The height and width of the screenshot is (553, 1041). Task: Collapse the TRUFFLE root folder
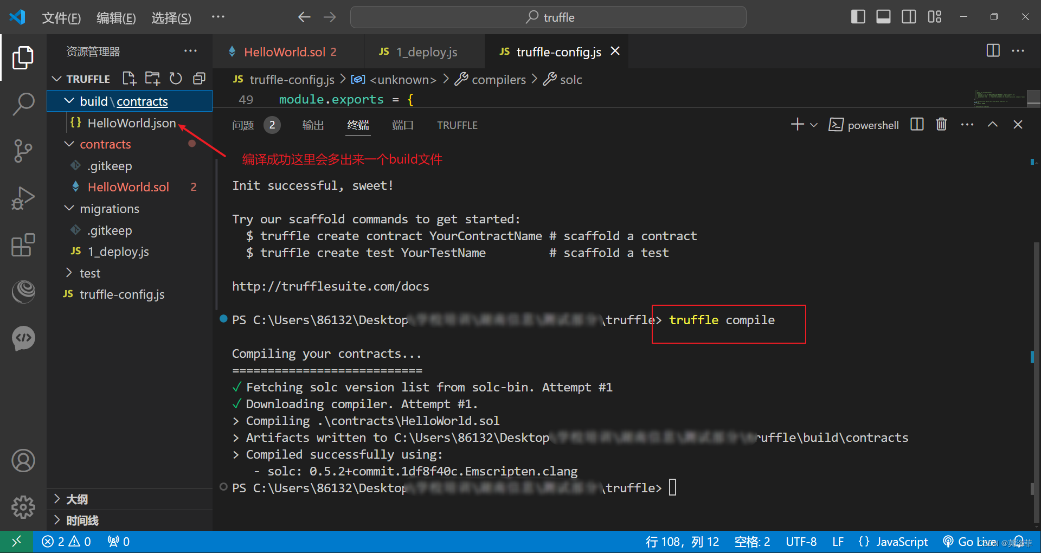[56, 79]
